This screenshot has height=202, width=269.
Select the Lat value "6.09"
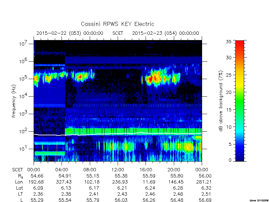click(38, 188)
